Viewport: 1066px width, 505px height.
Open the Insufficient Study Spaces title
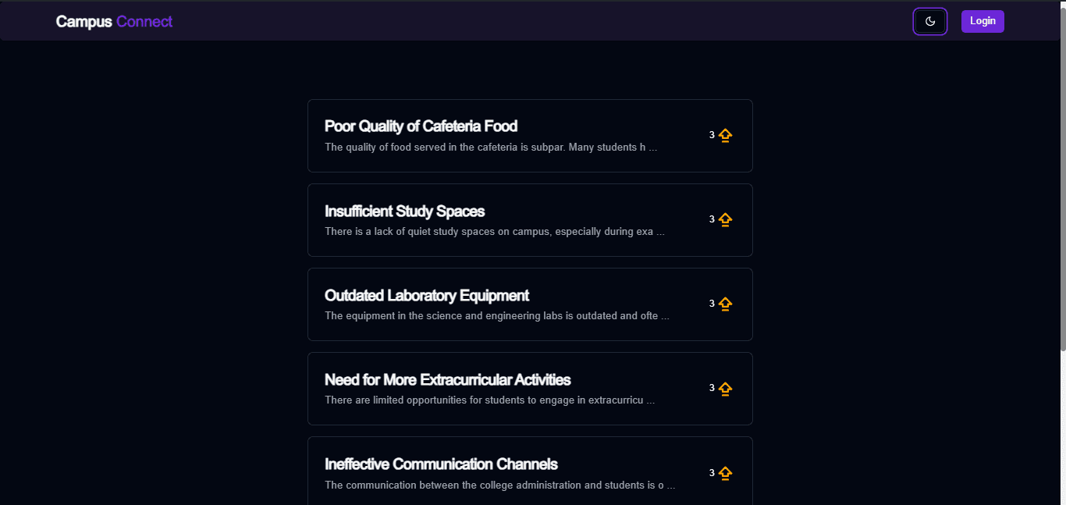click(x=404, y=211)
